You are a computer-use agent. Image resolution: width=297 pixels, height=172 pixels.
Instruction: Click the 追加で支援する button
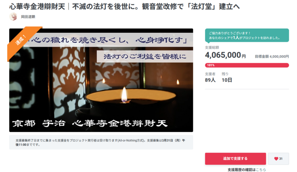tap(235, 159)
